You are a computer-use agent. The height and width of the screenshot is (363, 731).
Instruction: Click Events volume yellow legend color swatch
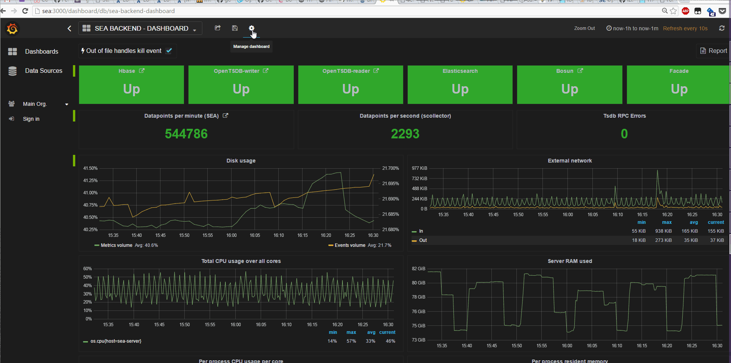[x=331, y=245]
